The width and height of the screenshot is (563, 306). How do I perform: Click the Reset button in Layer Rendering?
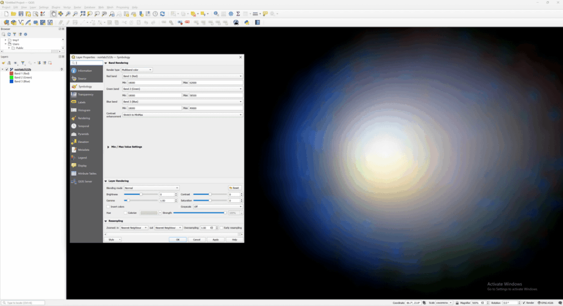click(235, 188)
